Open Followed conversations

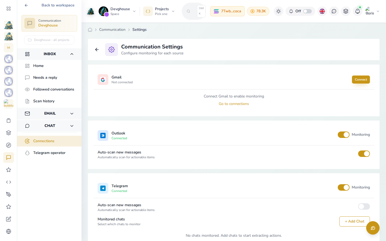tap(49, 89)
